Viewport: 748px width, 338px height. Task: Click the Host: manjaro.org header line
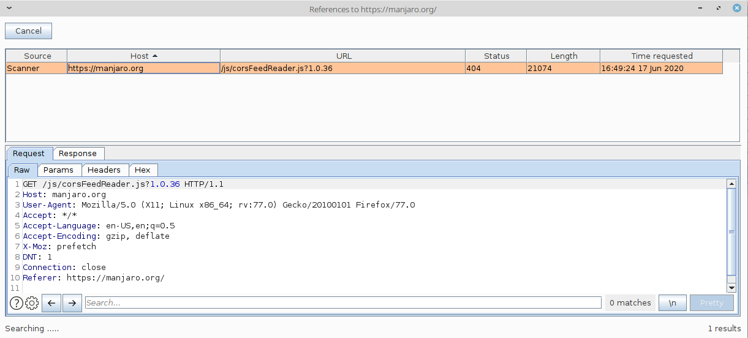click(64, 195)
